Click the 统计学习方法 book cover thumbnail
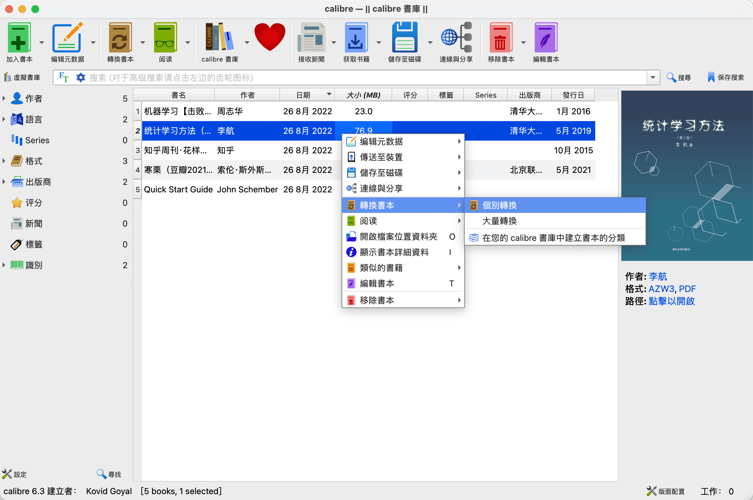The width and height of the screenshot is (753, 500). 687,176
